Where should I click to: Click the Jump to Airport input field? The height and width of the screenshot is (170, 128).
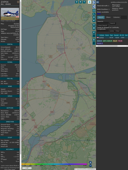click(103, 31)
